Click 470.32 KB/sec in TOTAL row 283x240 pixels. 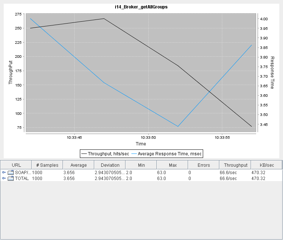[258, 179]
